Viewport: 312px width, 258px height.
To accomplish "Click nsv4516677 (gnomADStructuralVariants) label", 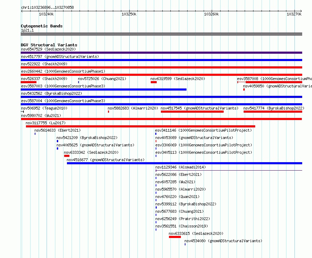I will (106, 160).
